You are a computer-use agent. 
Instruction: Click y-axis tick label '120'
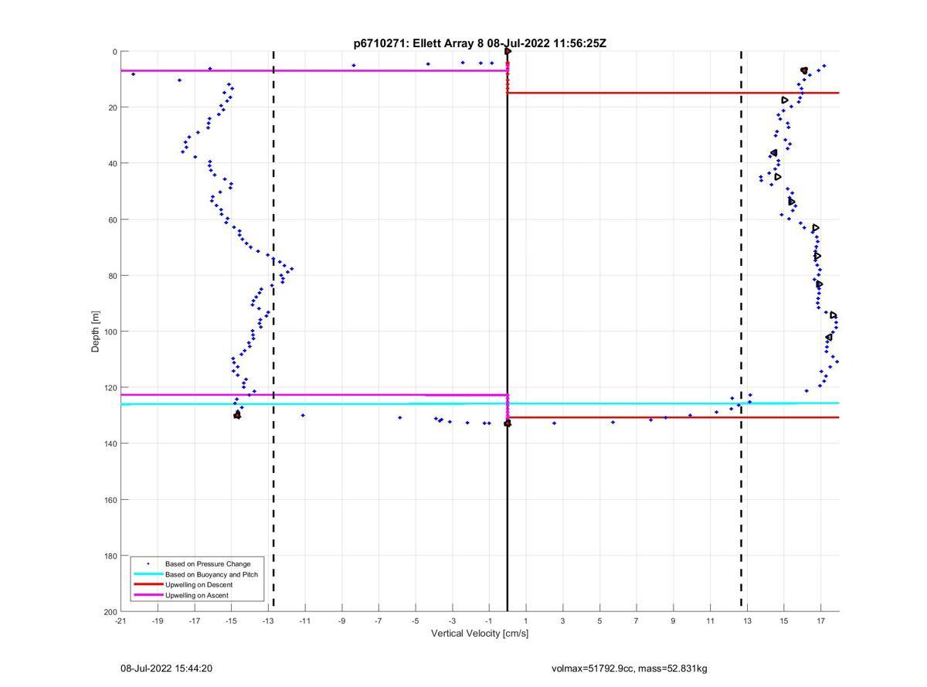[x=110, y=388]
